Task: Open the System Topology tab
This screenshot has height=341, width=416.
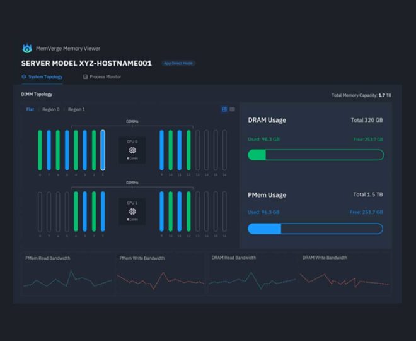Action: [x=42, y=77]
